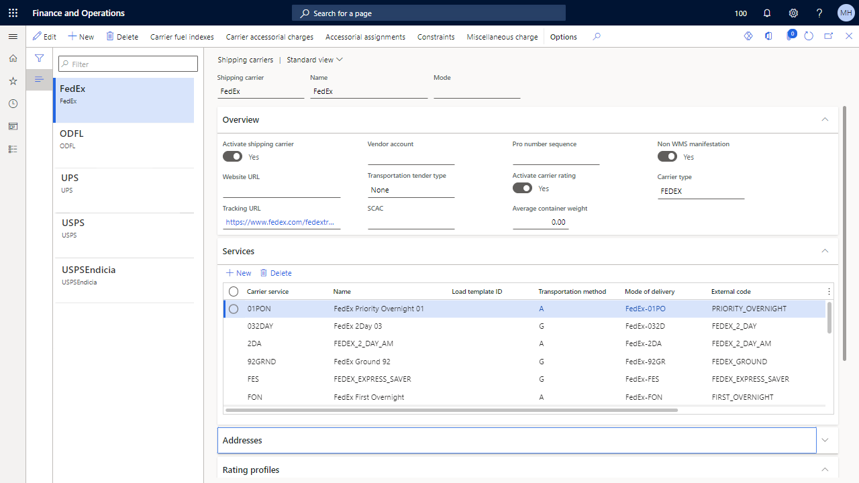
Task: Open Modules list icon in the sidebar
Action: [13, 149]
